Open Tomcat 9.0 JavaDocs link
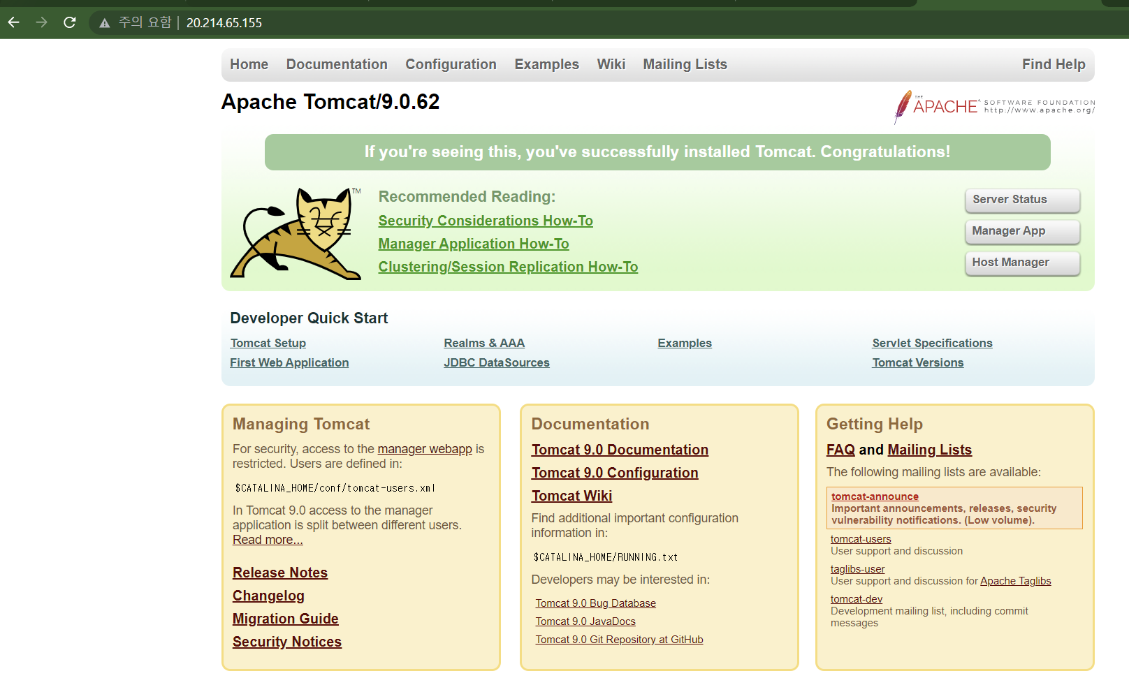1129x685 pixels. [x=585, y=621]
